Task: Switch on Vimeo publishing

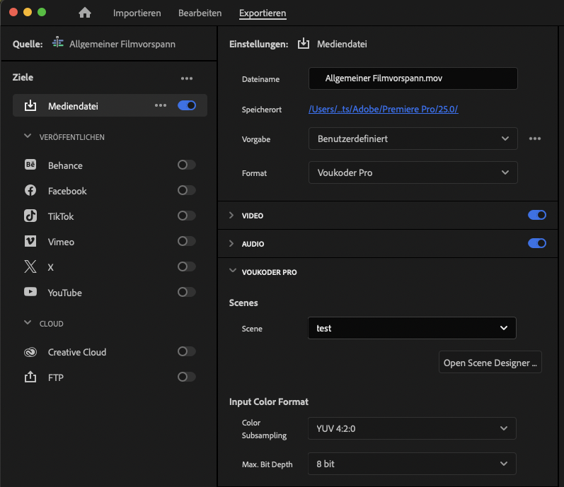Action: click(187, 241)
